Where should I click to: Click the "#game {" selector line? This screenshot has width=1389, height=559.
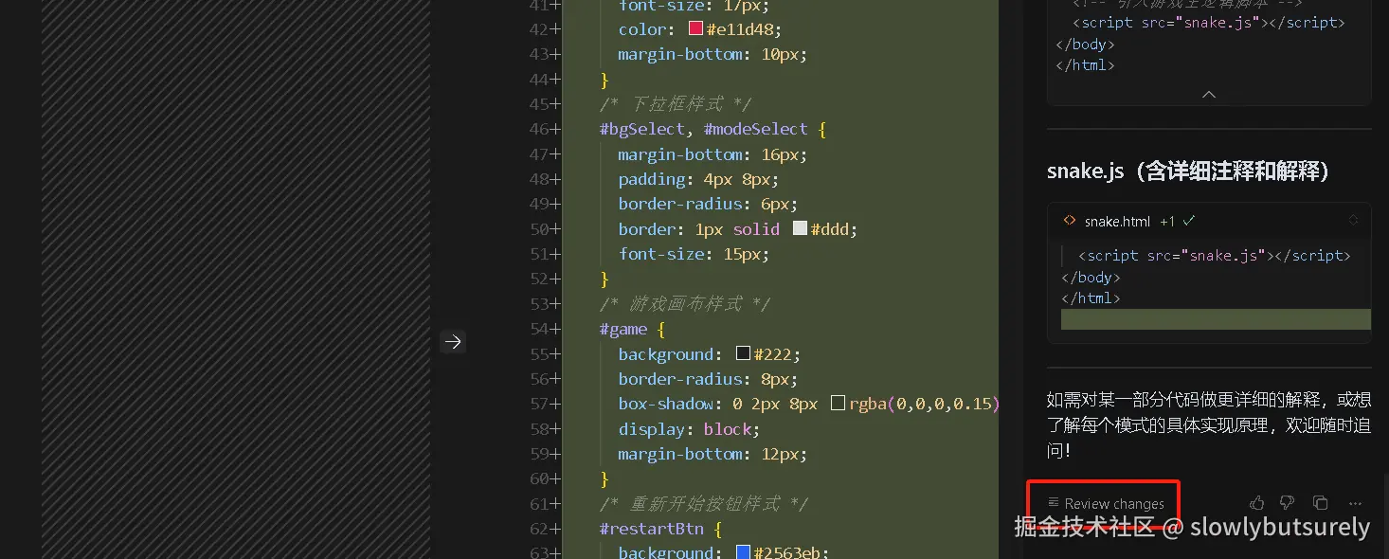pos(632,329)
